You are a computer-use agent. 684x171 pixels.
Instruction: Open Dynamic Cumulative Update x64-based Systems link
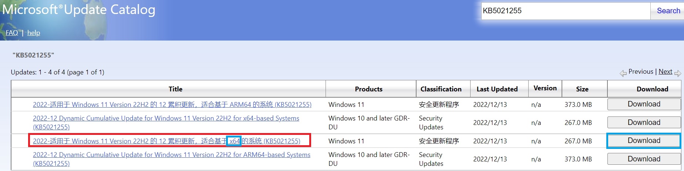click(166, 118)
